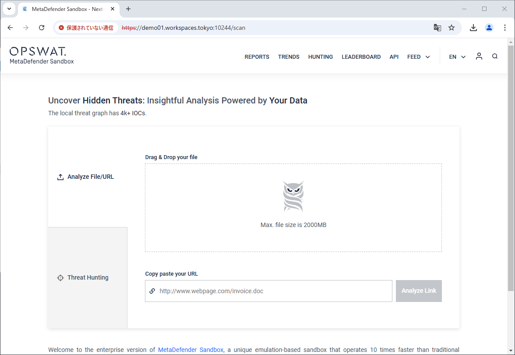Image resolution: width=515 pixels, height=355 pixels.
Task: Expand the FEED dropdown menu
Action: (x=418, y=57)
